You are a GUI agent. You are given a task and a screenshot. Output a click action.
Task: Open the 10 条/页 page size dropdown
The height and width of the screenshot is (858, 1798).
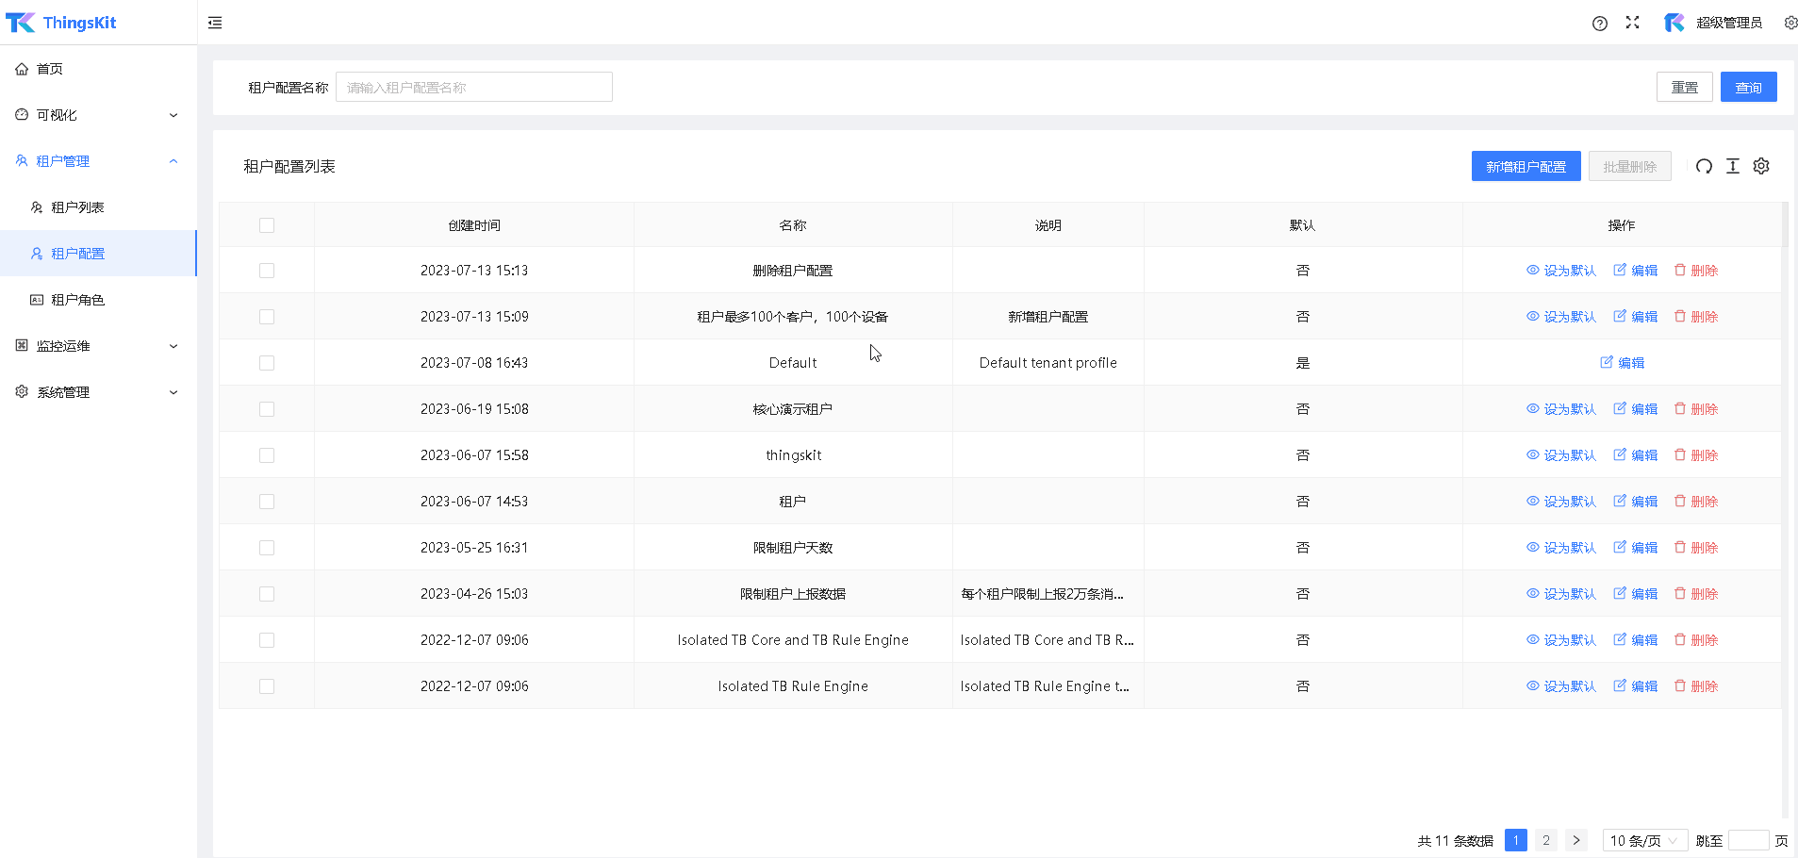(x=1644, y=840)
